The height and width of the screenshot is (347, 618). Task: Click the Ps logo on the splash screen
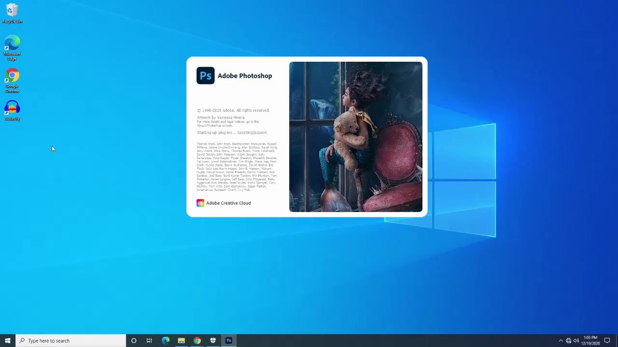pyautogui.click(x=205, y=76)
